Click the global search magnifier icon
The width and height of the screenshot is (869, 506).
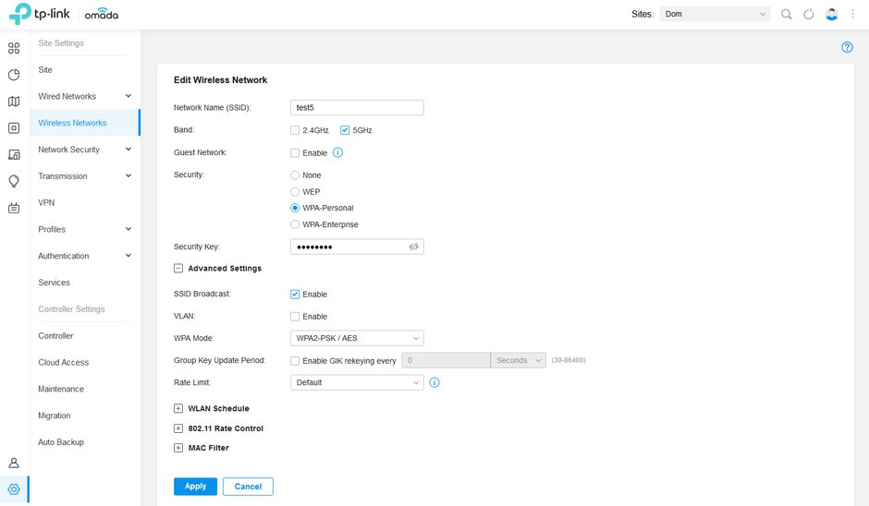787,15
